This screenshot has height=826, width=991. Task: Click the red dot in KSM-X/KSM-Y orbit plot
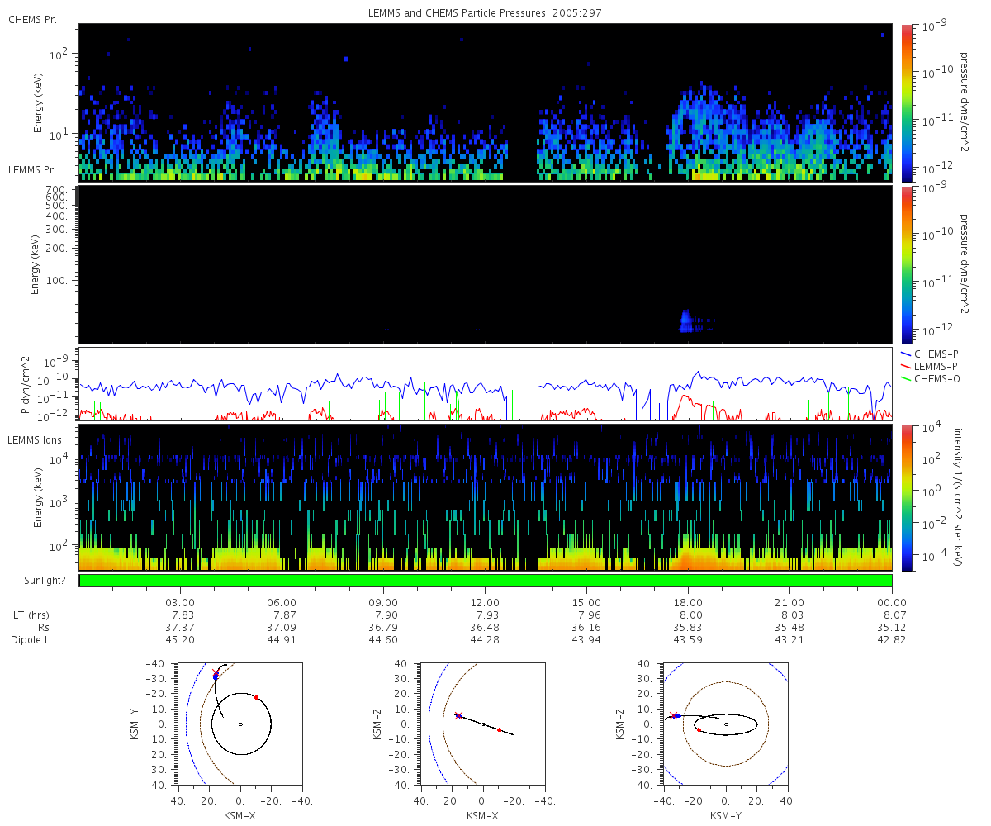(x=256, y=698)
